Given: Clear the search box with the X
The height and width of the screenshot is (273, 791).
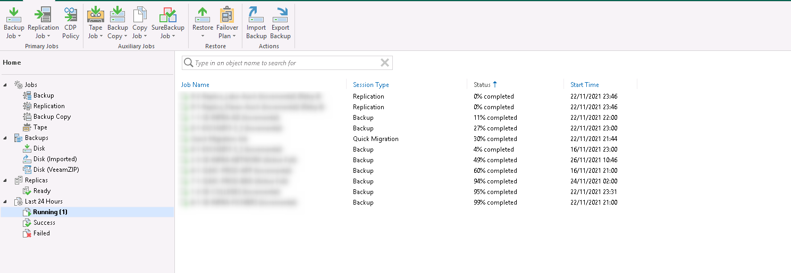Looking at the screenshot, I should [385, 63].
